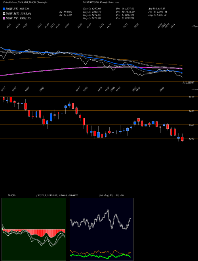
Task: Click the MACD histogram chart panel
Action: coord(34,229)
